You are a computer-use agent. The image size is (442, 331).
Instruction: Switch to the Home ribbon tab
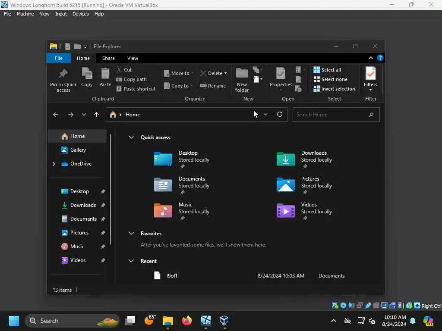83,58
